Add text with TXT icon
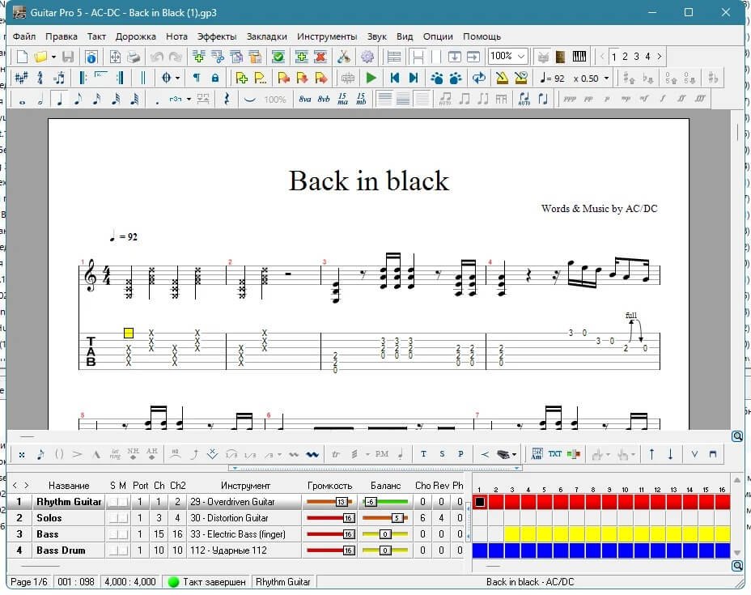The height and width of the screenshot is (595, 751). 555,453
